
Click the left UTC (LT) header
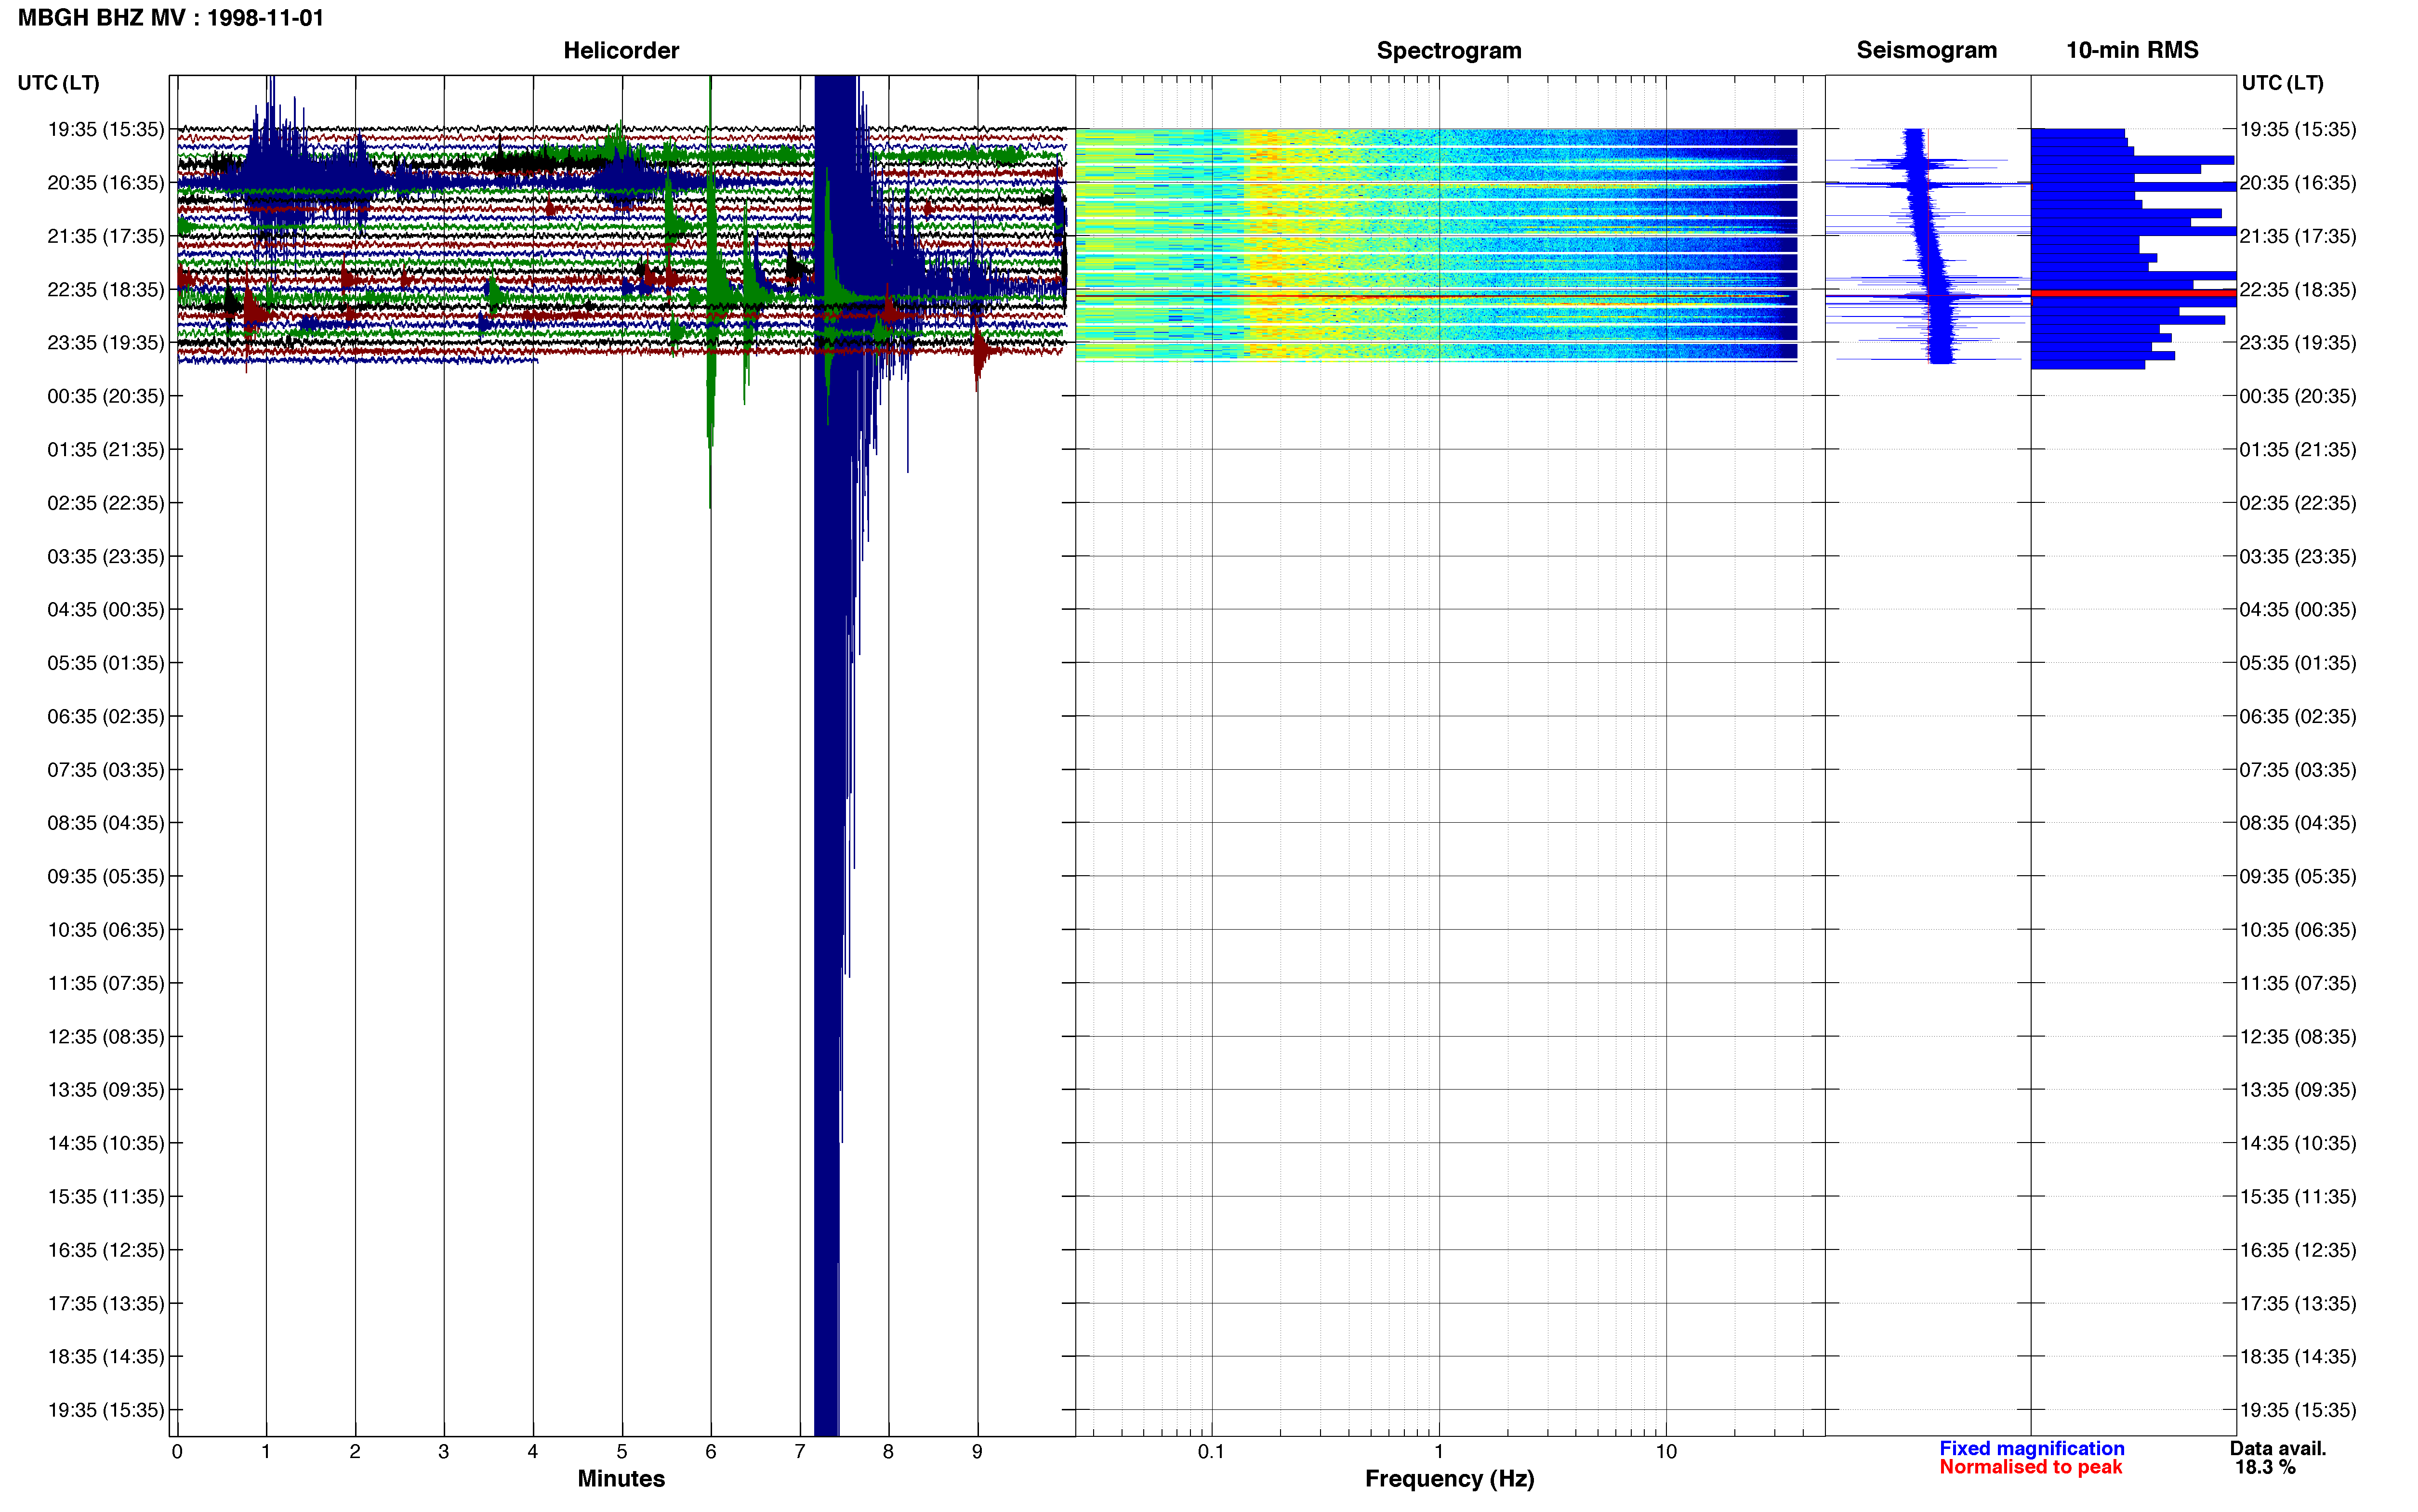pos(59,83)
